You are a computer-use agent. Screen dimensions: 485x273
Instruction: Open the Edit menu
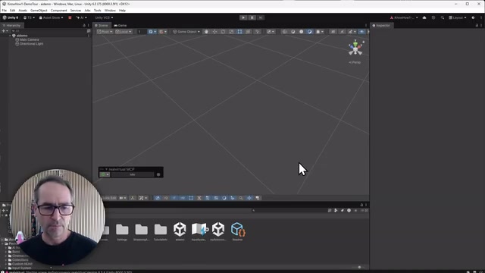point(12,10)
